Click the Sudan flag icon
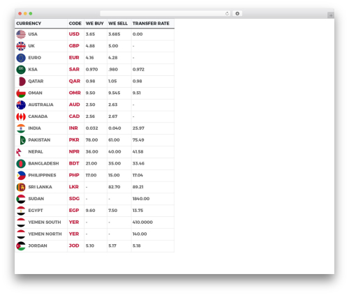The height and width of the screenshot is (295, 349). (x=21, y=199)
